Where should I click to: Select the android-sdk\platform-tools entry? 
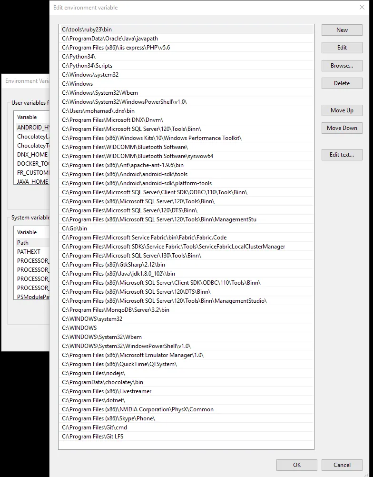click(186, 183)
